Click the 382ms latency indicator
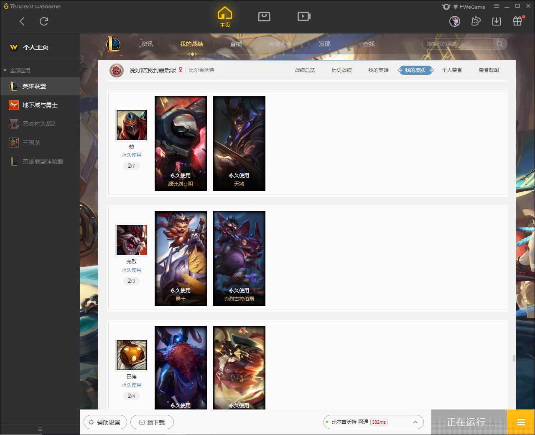This screenshot has width=535, height=435. (x=379, y=422)
